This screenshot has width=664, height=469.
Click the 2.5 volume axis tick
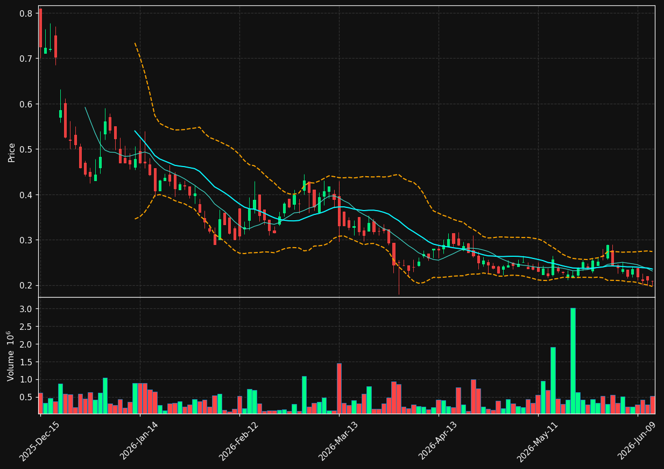(27, 327)
